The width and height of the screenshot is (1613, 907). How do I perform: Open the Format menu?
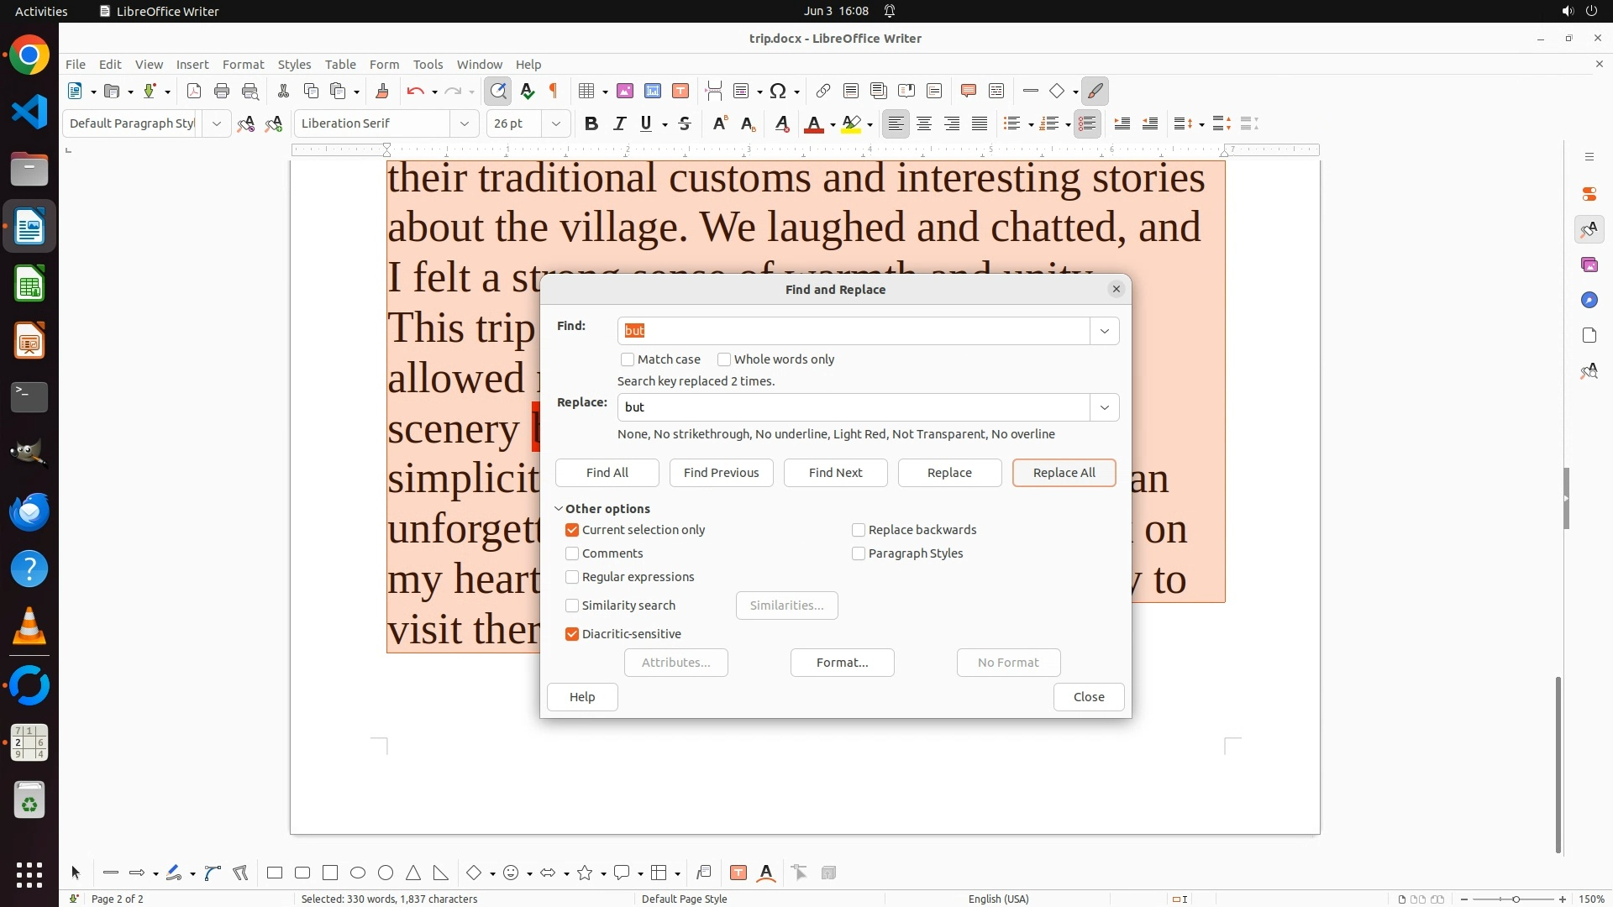pos(243,64)
